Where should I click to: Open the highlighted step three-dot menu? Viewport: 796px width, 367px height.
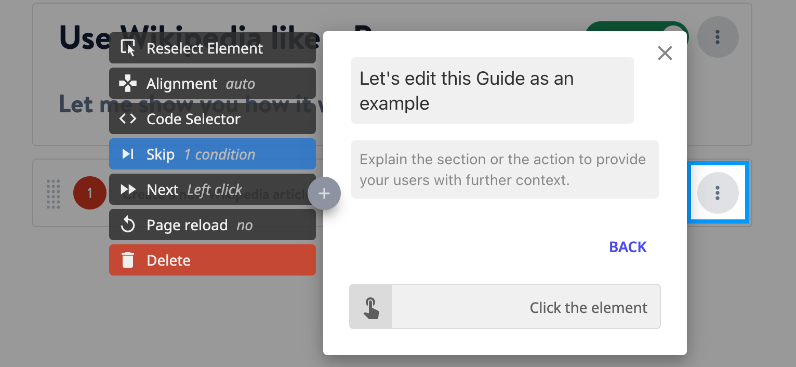[718, 193]
